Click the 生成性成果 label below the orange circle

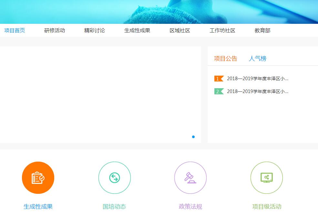point(38,206)
